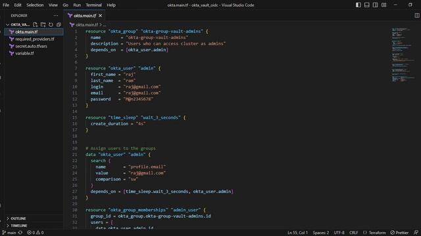Open the Terminal menu
The height and width of the screenshot is (236, 421).
coord(93,5)
